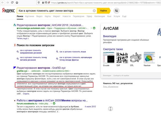This screenshot has width=161, height=114.
Task: Open the Википедия link in ArtCAM card
Action: click(110, 36)
